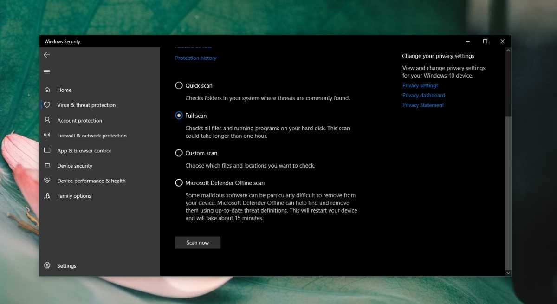
Task: Select the Quick scan radio button
Action: 179,85
